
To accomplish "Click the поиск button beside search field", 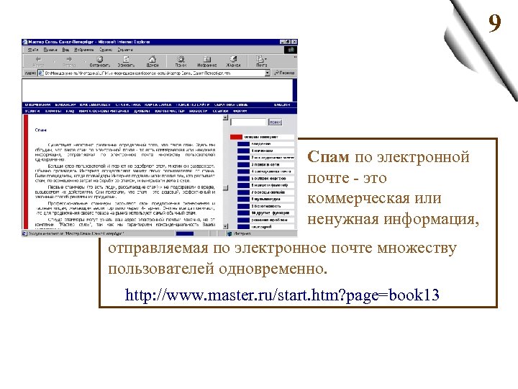I will pyautogui.click(x=275, y=122).
